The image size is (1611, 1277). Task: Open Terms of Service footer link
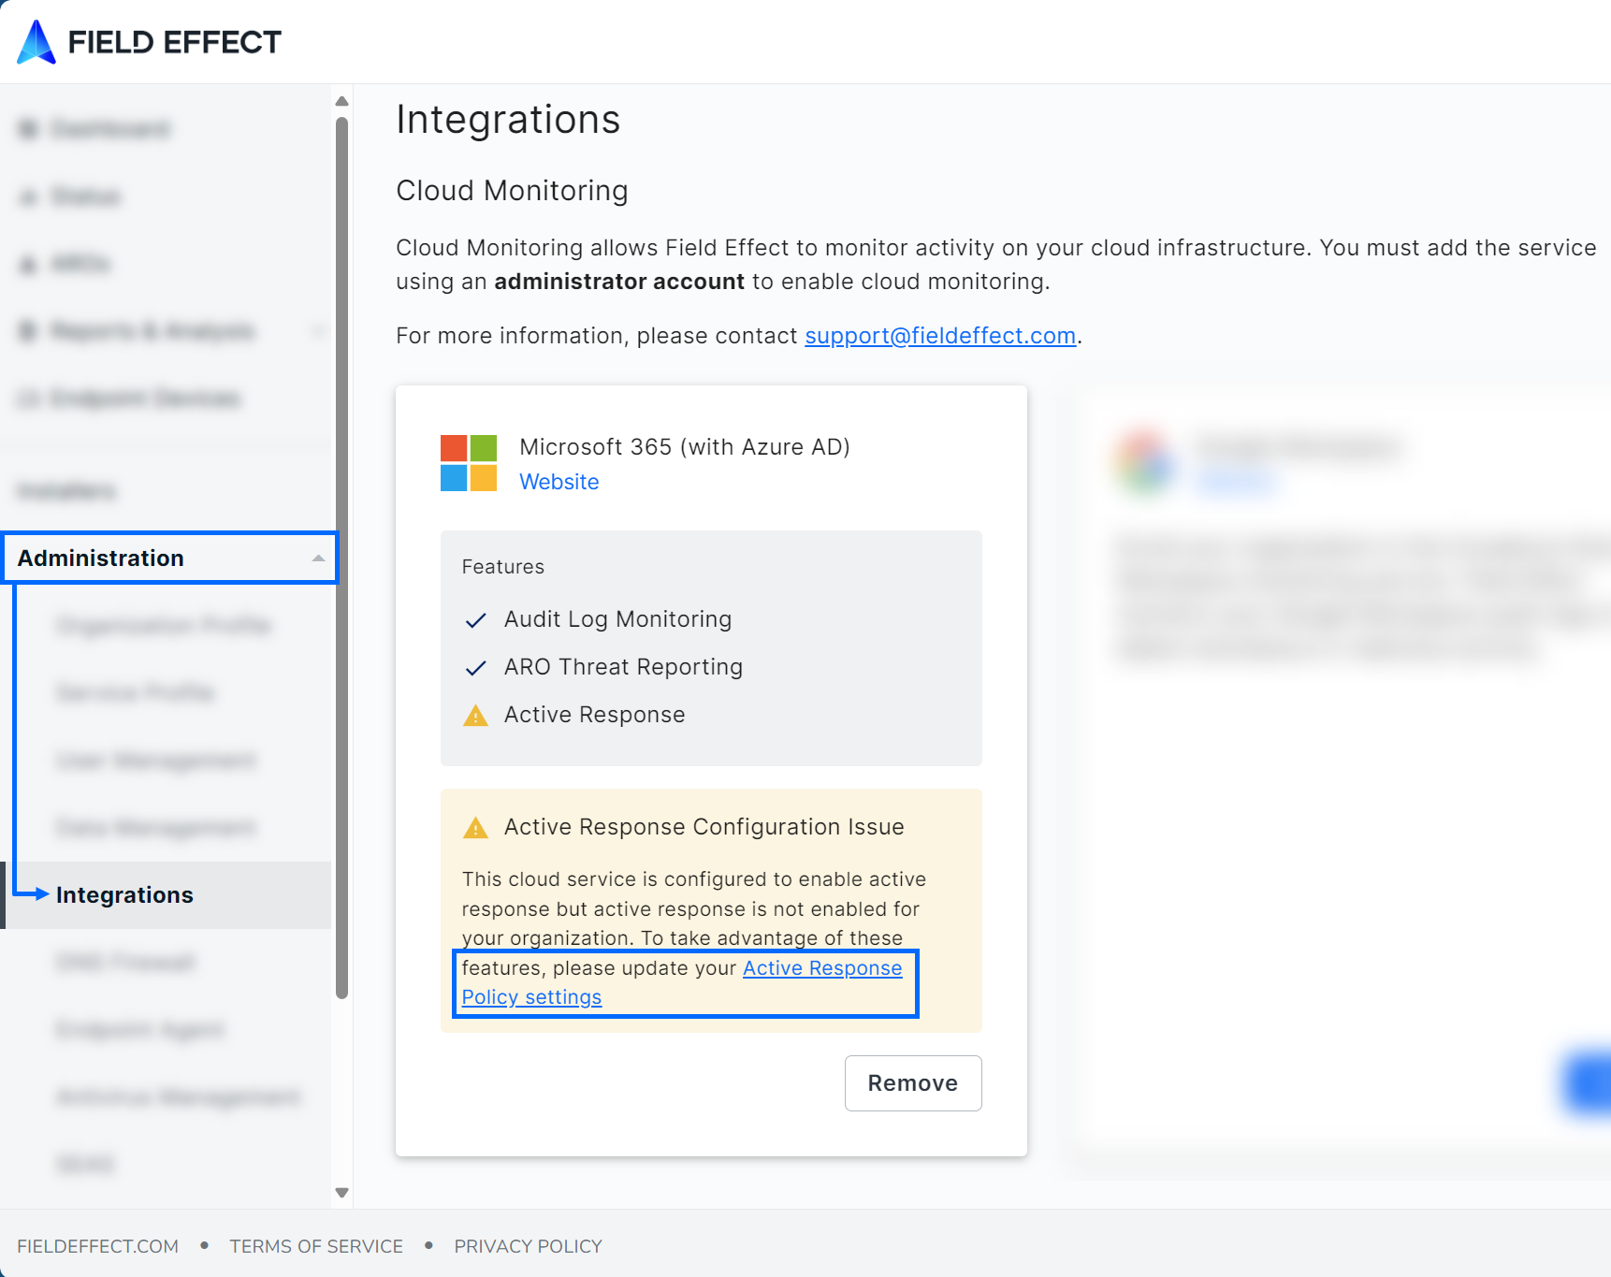tap(316, 1246)
